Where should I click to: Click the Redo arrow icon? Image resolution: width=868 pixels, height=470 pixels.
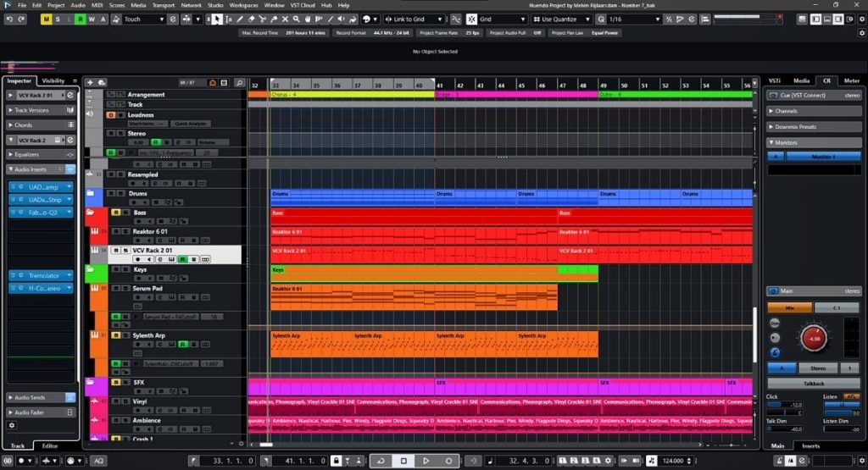pyautogui.click(x=21, y=19)
